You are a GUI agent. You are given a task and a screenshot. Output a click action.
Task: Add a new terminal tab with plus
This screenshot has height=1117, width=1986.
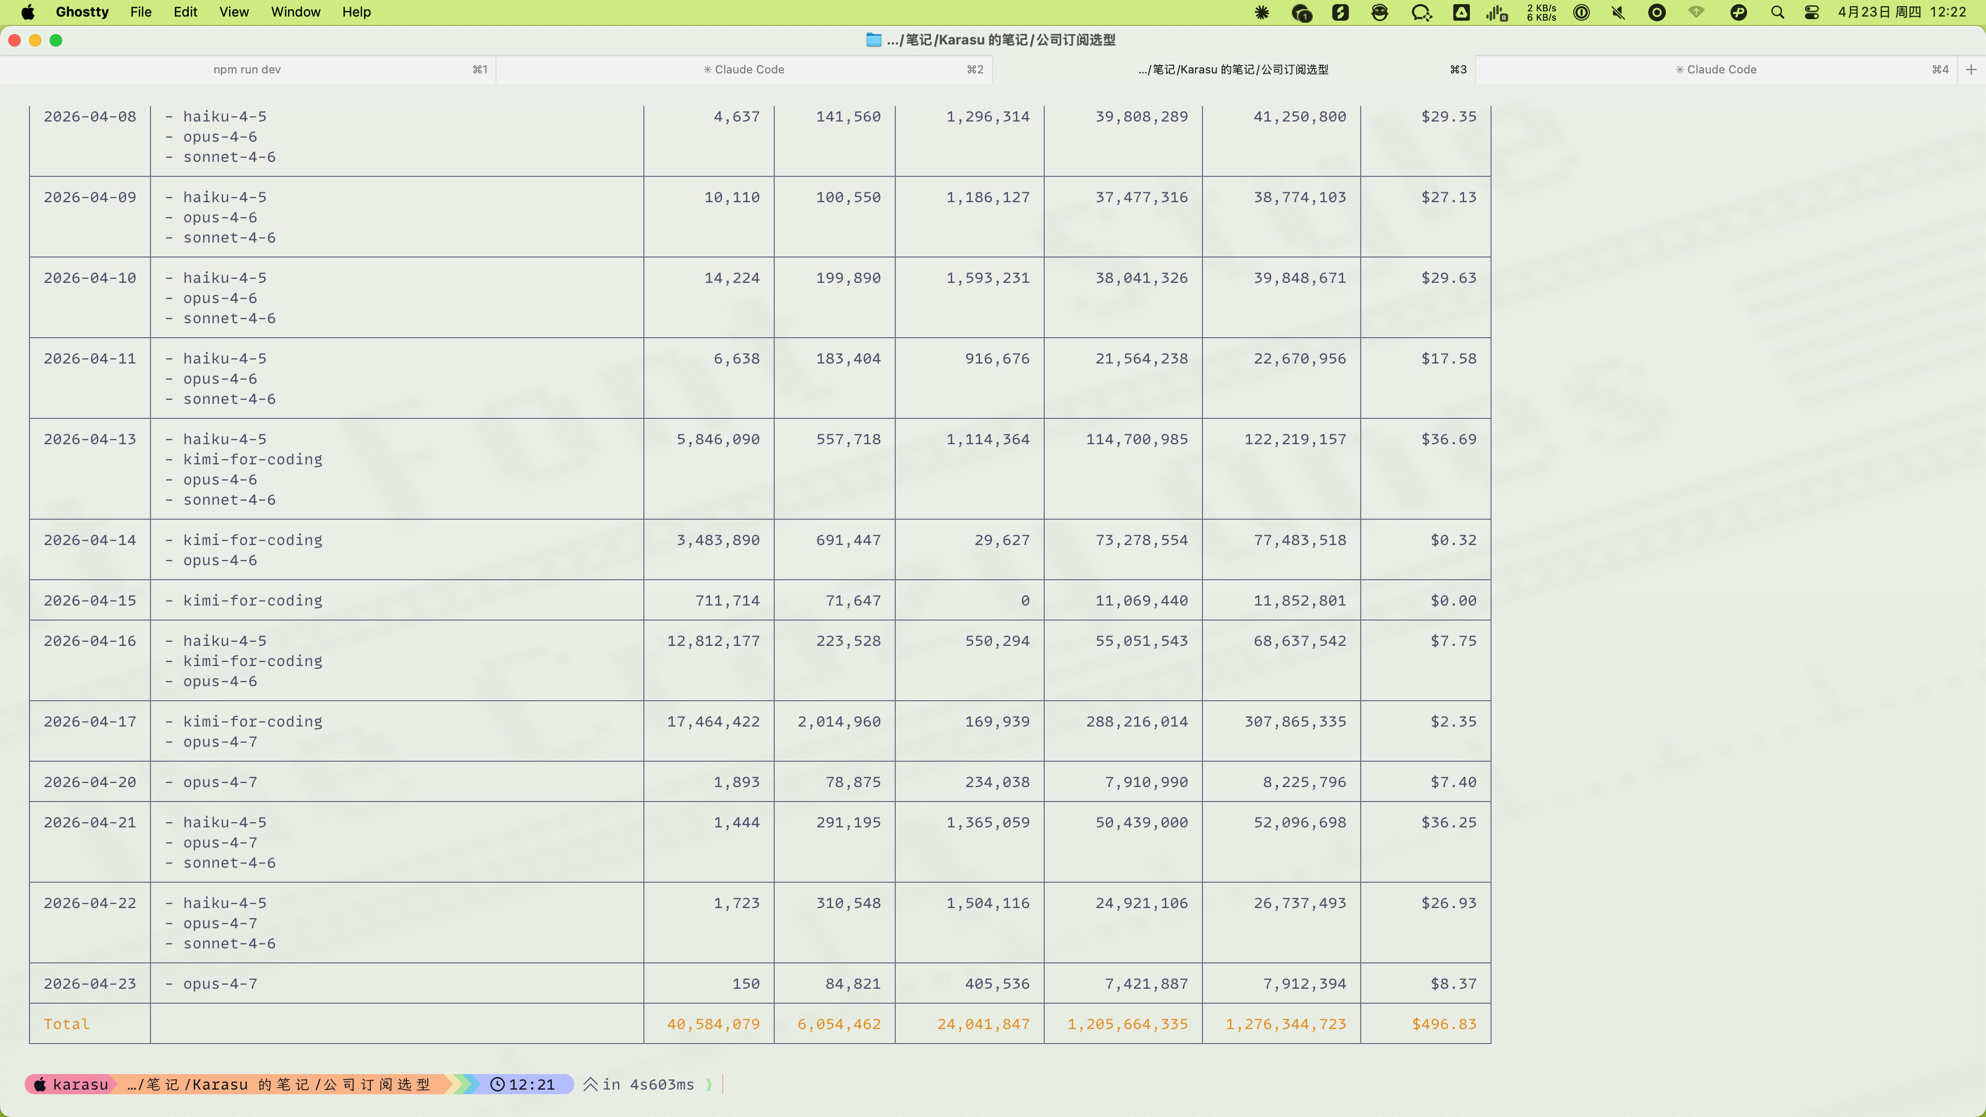(1972, 69)
